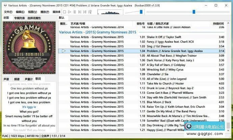The height and width of the screenshot is (140, 233).
Task: Expand the 媒体库 menu
Action: [x=56, y=12]
